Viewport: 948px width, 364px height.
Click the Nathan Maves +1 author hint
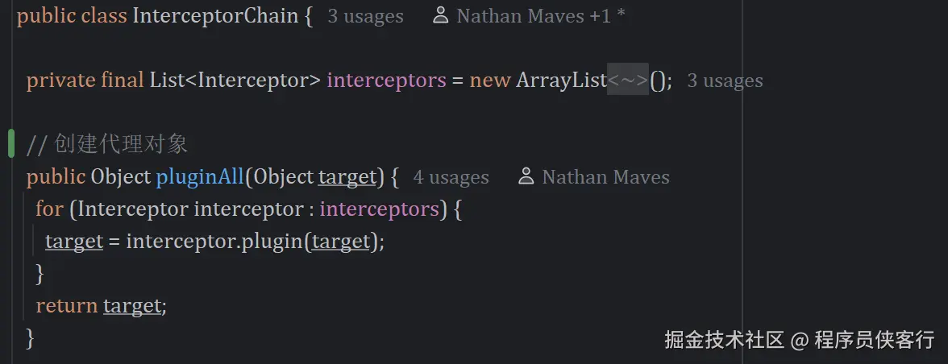(540, 16)
